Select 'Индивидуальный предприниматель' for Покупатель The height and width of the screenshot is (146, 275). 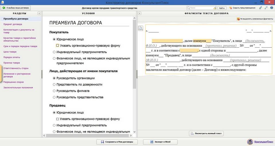point(54,52)
